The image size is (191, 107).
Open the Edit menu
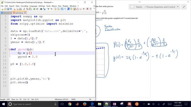point(6,6)
